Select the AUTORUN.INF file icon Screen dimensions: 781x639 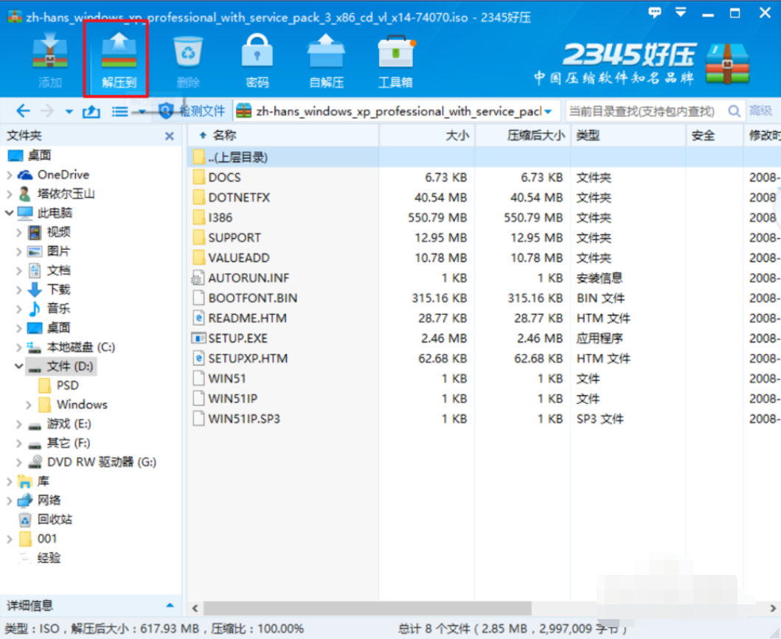(x=198, y=278)
